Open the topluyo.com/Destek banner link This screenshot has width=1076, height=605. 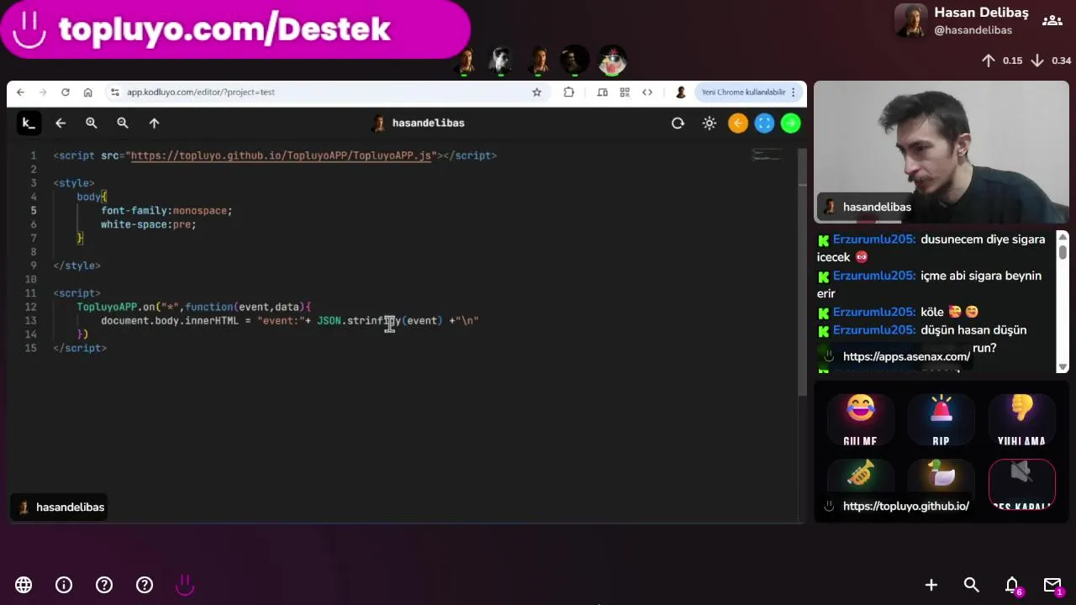click(x=235, y=29)
